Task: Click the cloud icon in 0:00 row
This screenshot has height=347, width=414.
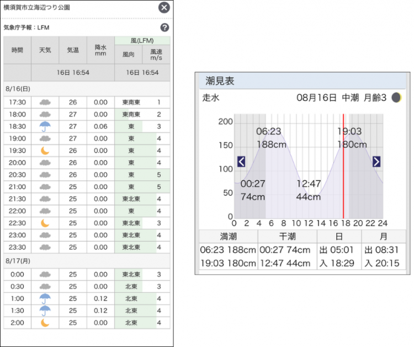Action: [x=45, y=274]
